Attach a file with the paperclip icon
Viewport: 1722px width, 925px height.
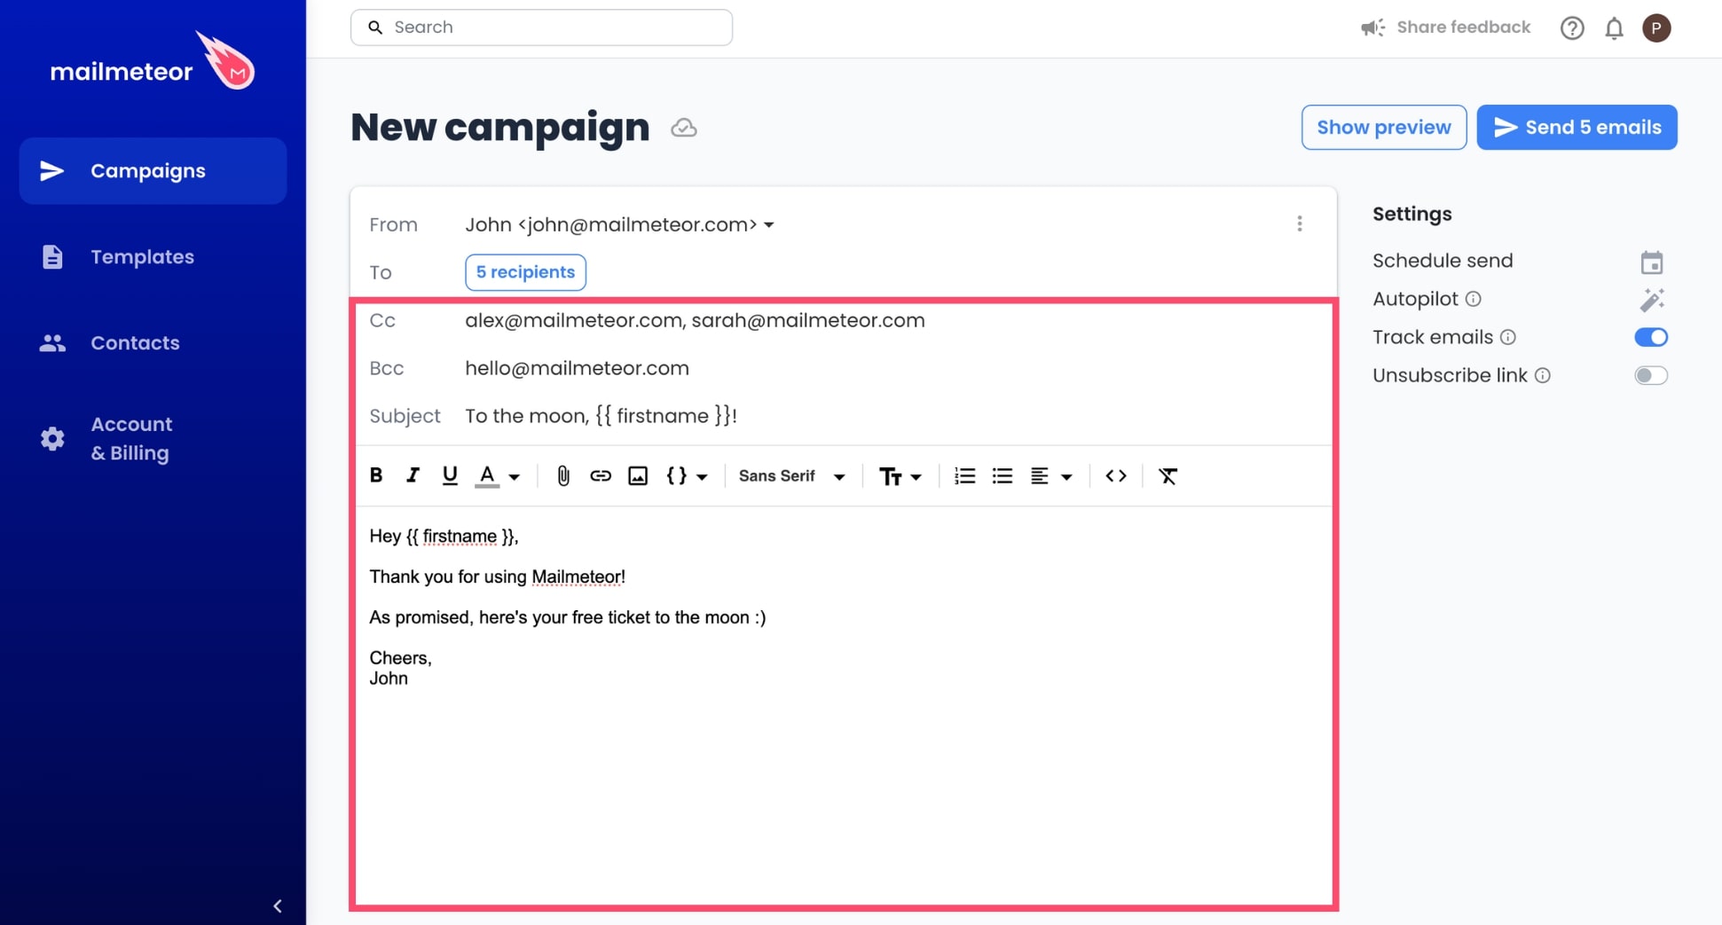pos(563,476)
